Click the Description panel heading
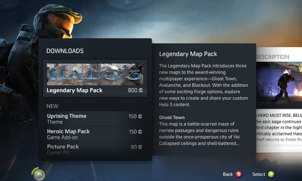The width and height of the screenshot is (302, 181). pyautogui.click(x=272, y=57)
